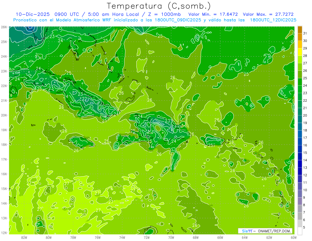Click the 'Valor Max. = 27.7272' text
The image size is (312, 241).
pos(268,14)
